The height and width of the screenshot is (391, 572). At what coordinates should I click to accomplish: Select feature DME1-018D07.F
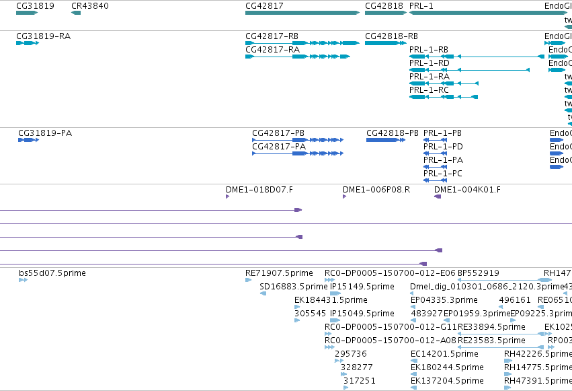click(x=259, y=190)
